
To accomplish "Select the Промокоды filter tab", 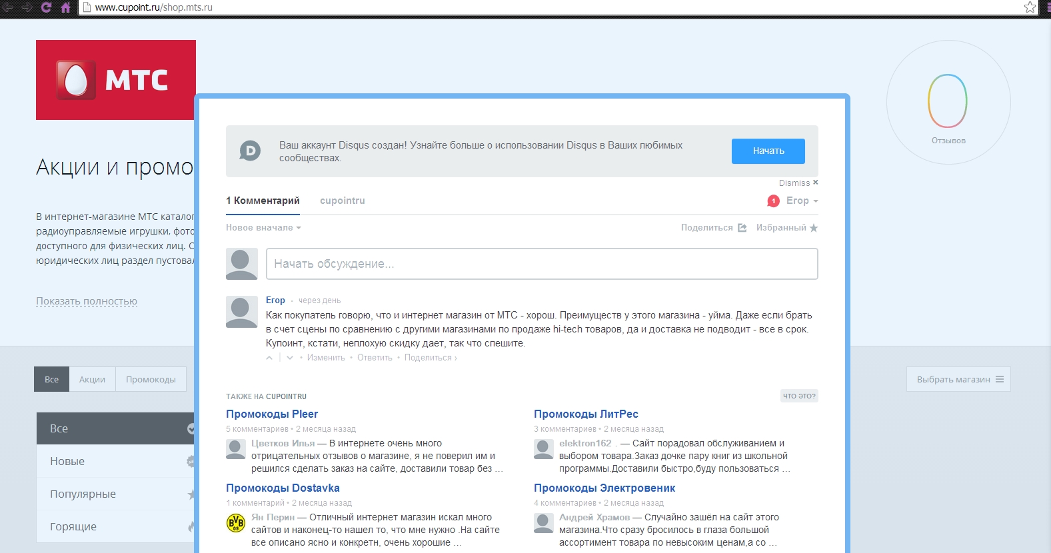I will click(151, 379).
